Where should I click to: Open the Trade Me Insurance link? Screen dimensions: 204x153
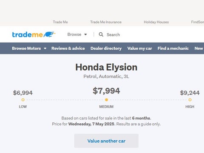click(106, 22)
